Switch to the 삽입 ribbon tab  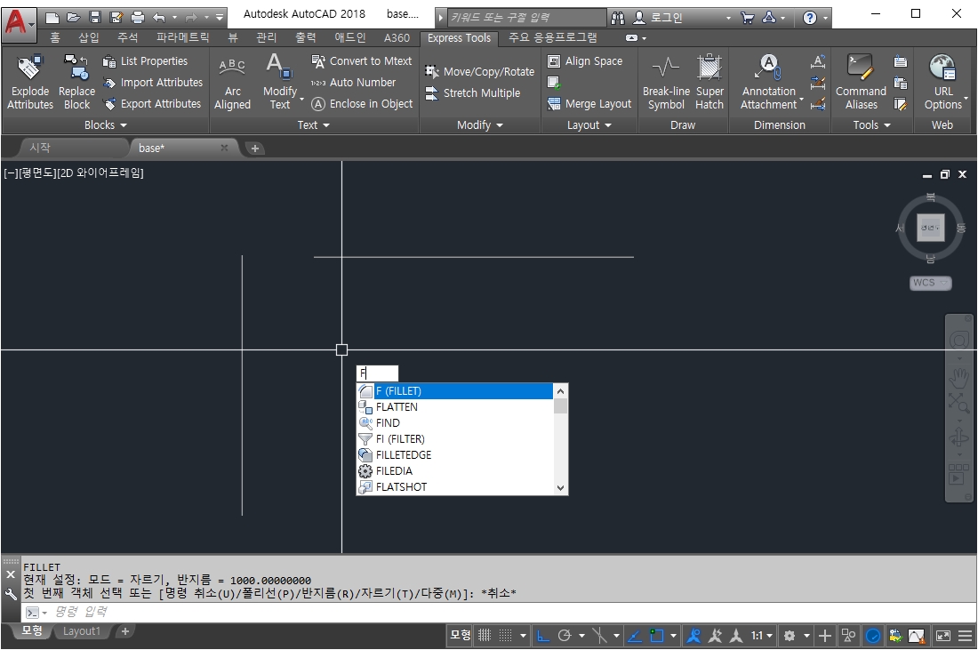(x=89, y=37)
